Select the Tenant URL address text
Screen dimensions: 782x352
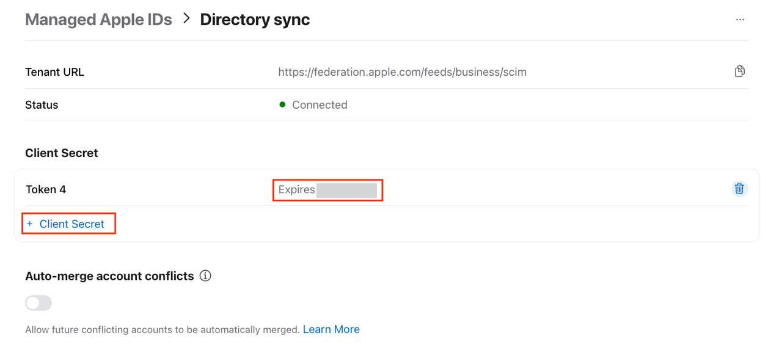click(402, 72)
